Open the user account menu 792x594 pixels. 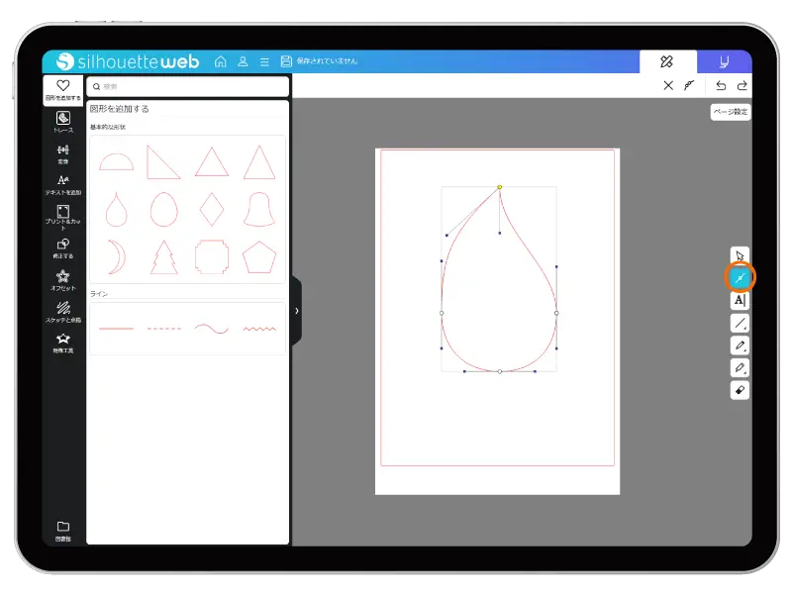coord(243,61)
